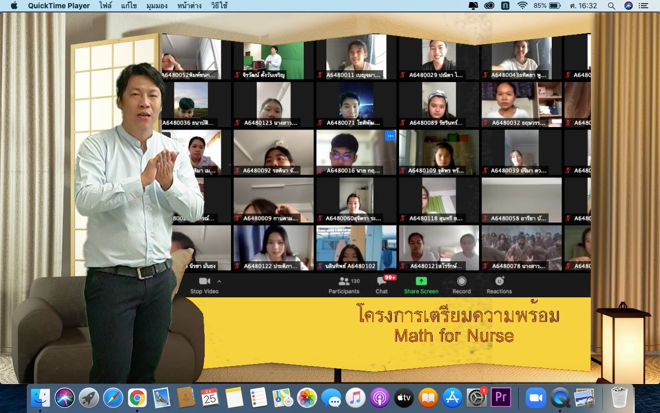Open Google Chrome from the dock
The width and height of the screenshot is (660, 413).
pyautogui.click(x=137, y=398)
